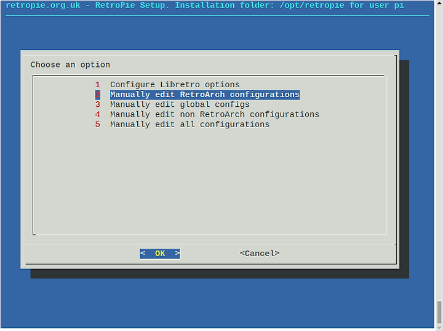The height and width of the screenshot is (331, 443).
Task: Click the highlighted number 2 tag
Action: tap(97, 95)
